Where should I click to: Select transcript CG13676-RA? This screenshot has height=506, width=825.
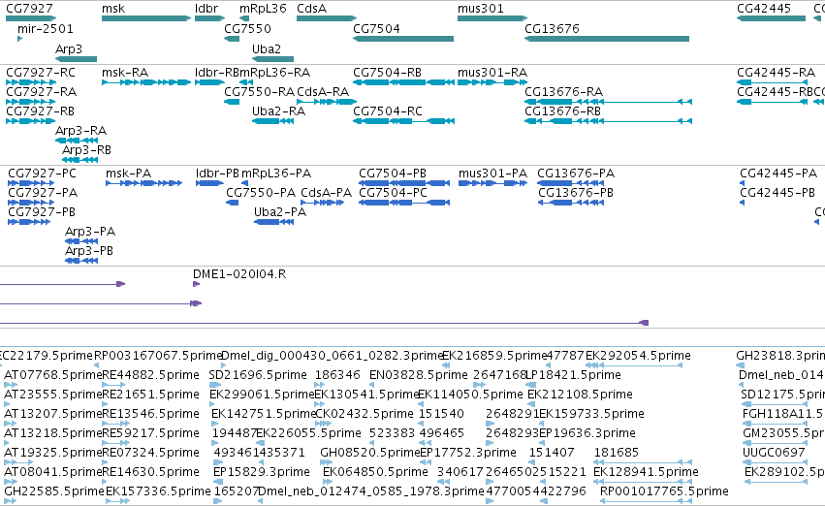(563, 92)
